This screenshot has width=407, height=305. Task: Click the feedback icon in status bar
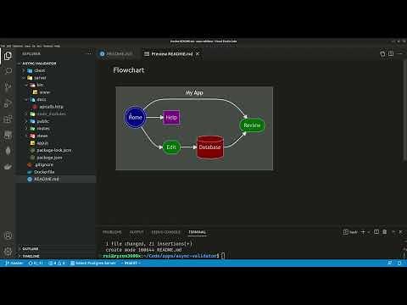point(390,263)
